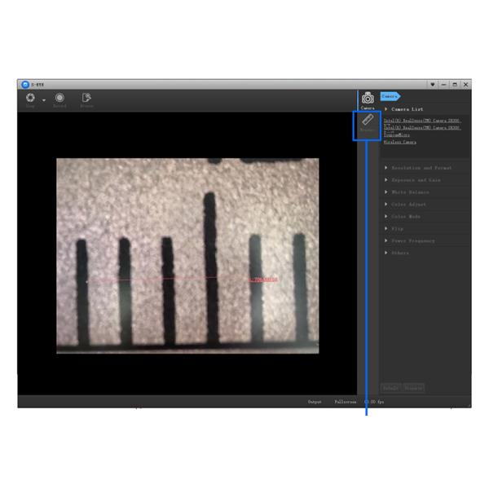This screenshot has height=489, width=489.
Task: Expand the Flip settings section
Action: pos(397,229)
